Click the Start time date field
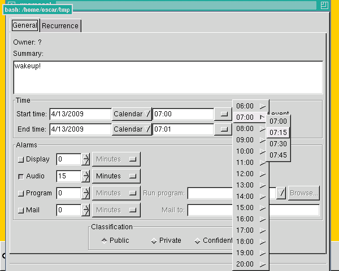The height and width of the screenshot is (271, 339). [x=80, y=114]
